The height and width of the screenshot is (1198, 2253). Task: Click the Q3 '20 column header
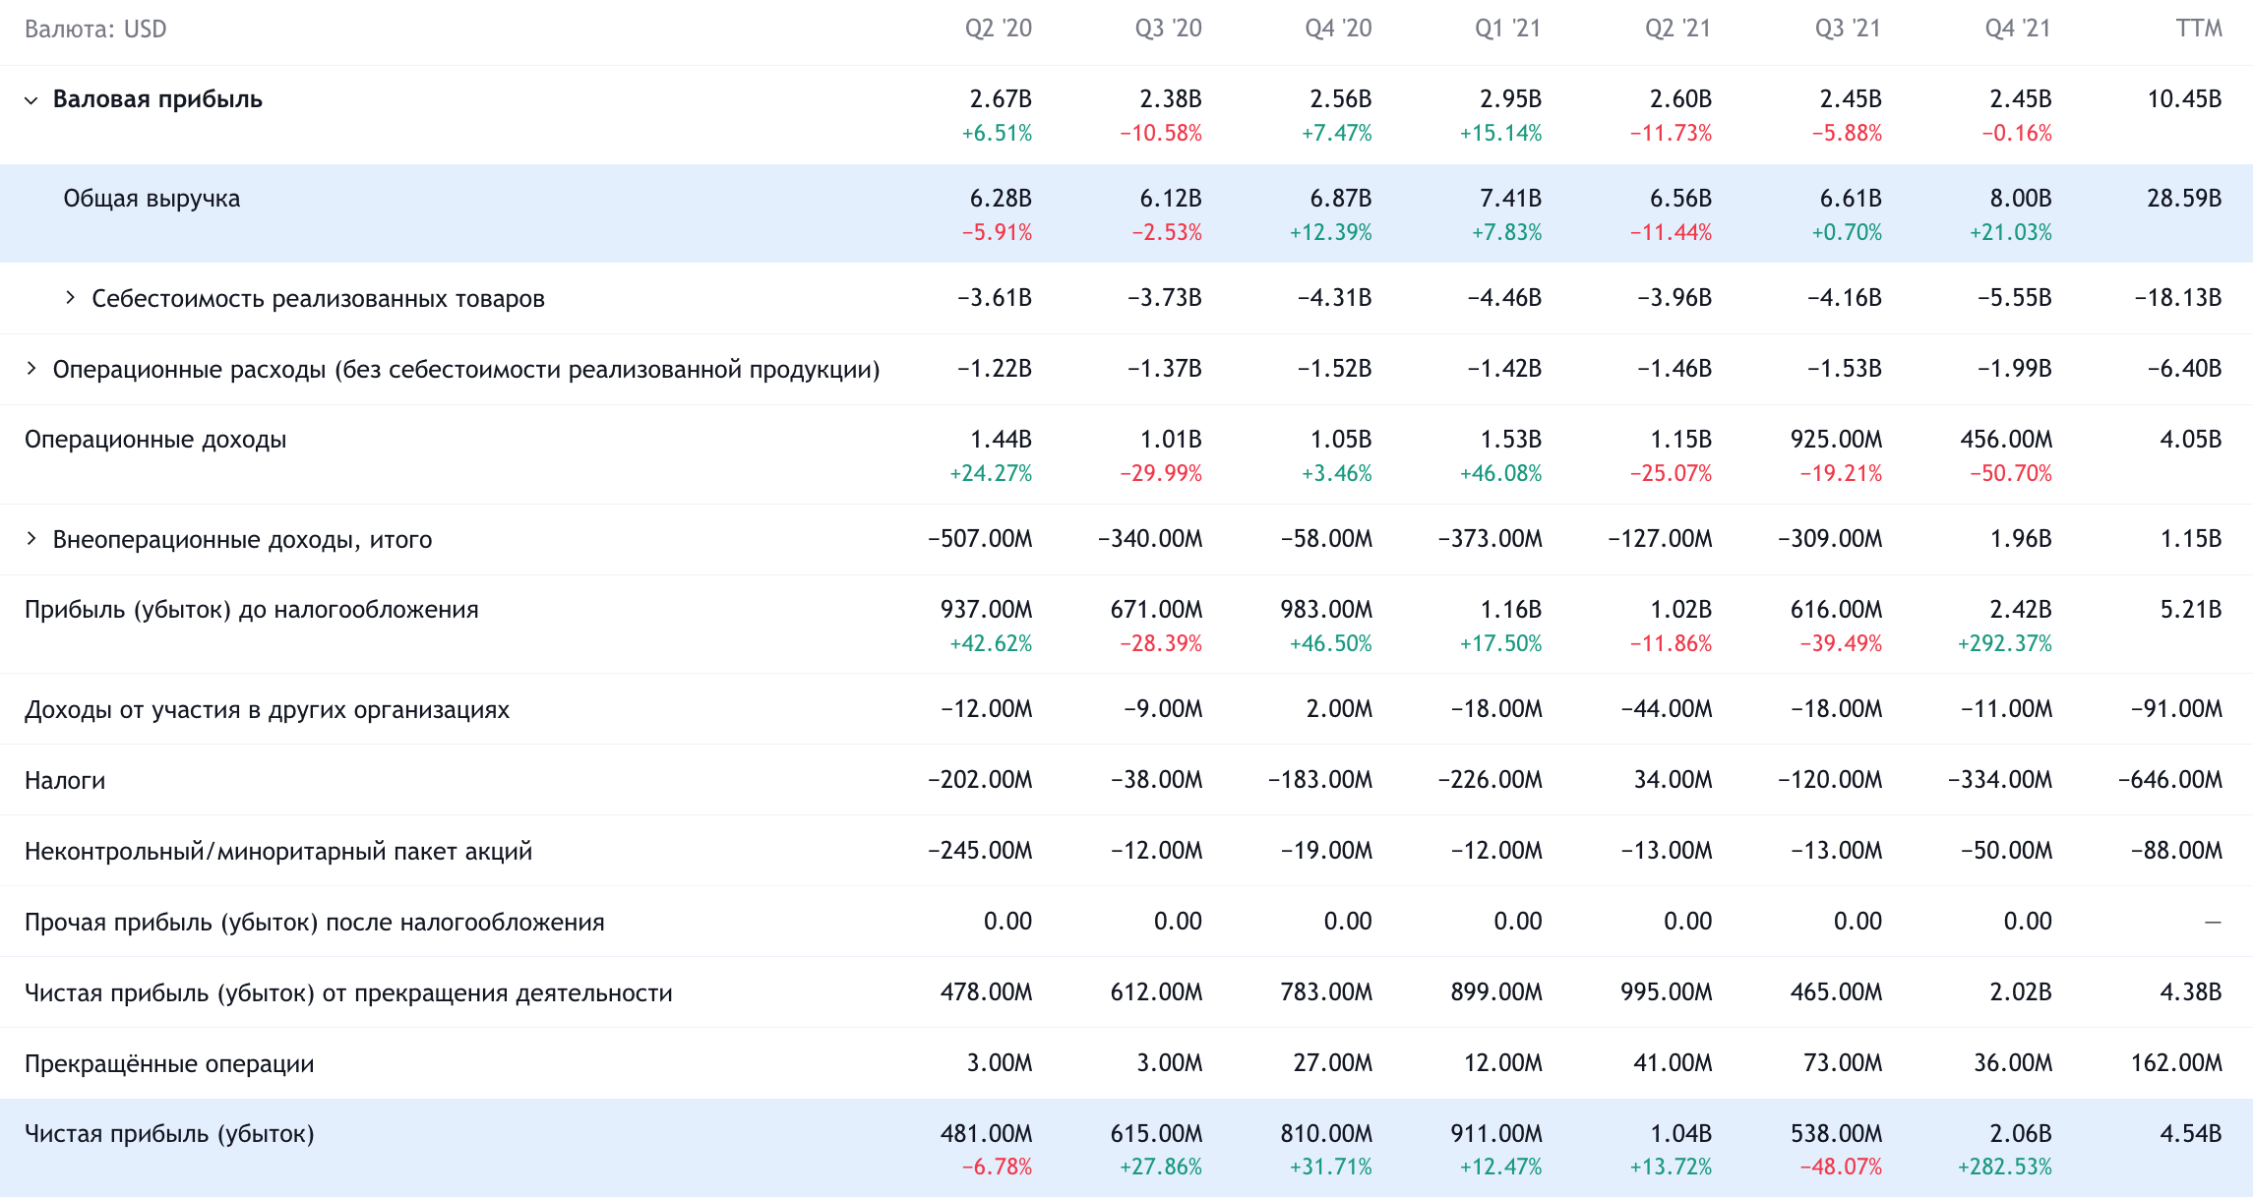click(1169, 29)
